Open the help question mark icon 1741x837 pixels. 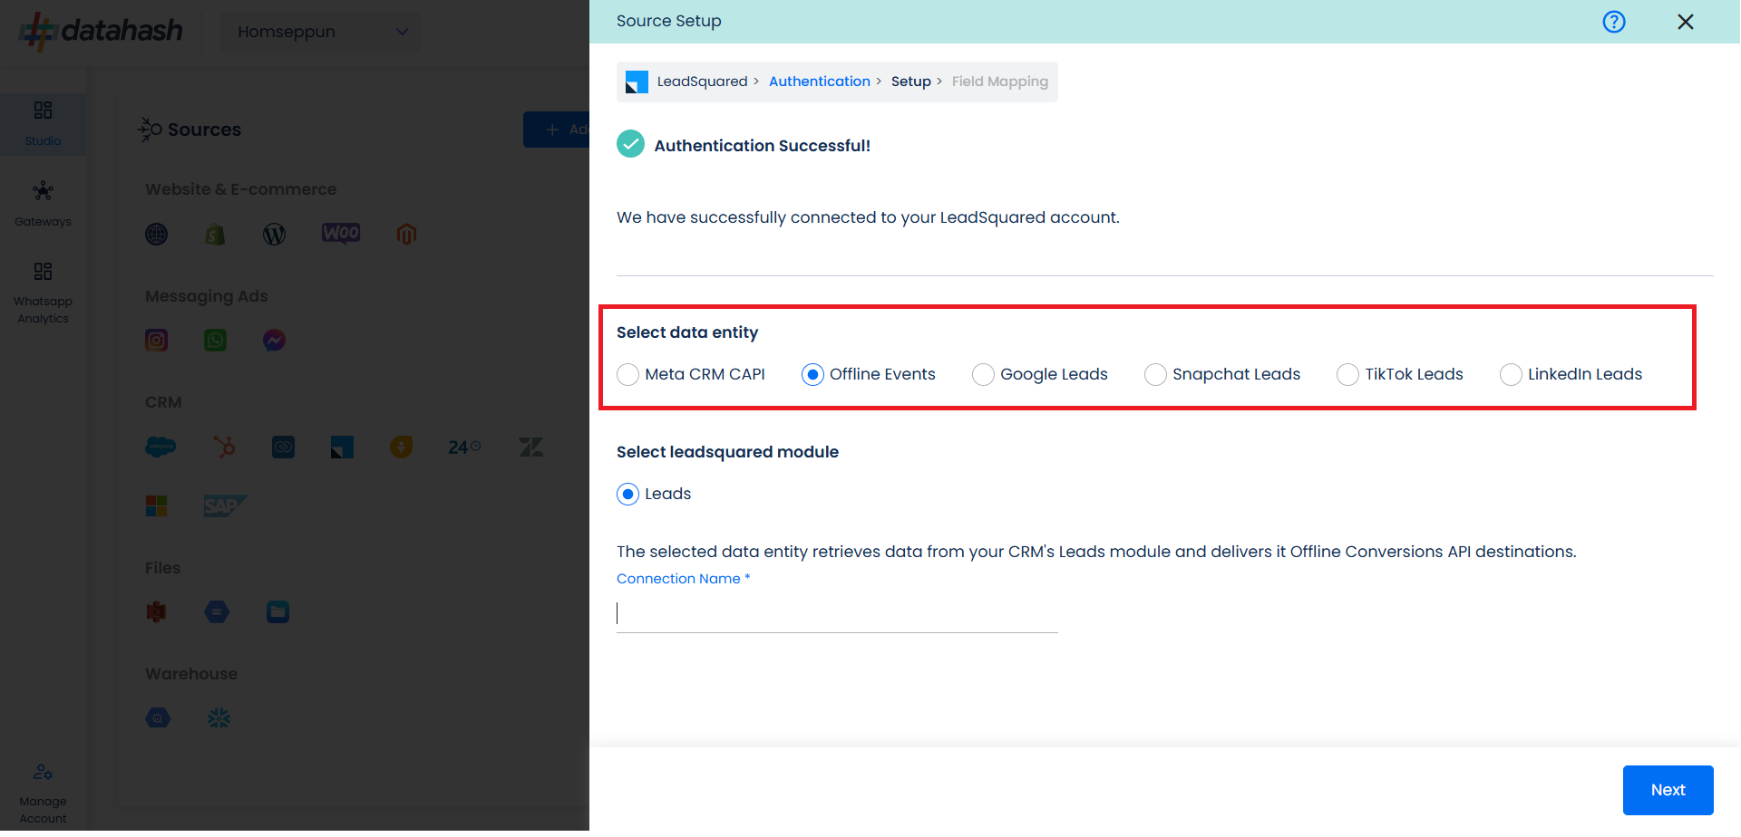[x=1614, y=22]
